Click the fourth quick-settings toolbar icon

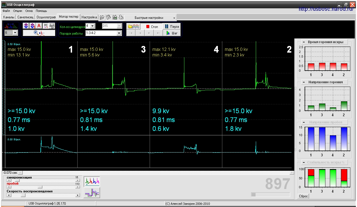(121, 17)
